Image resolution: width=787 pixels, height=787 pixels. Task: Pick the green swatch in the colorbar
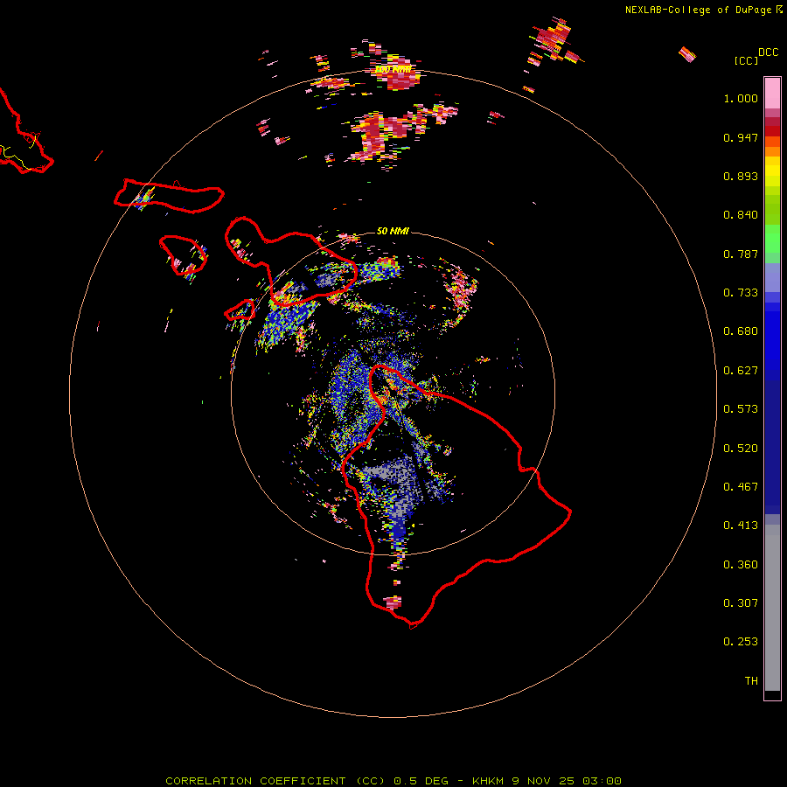(772, 239)
